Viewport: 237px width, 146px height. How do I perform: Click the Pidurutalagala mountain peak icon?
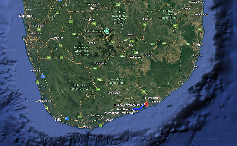107,30
